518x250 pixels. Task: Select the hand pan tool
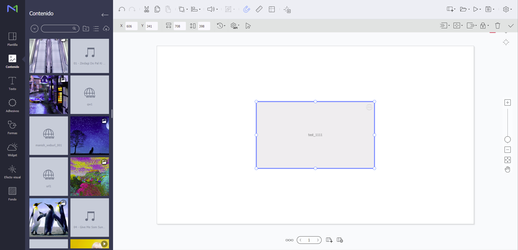tap(507, 169)
